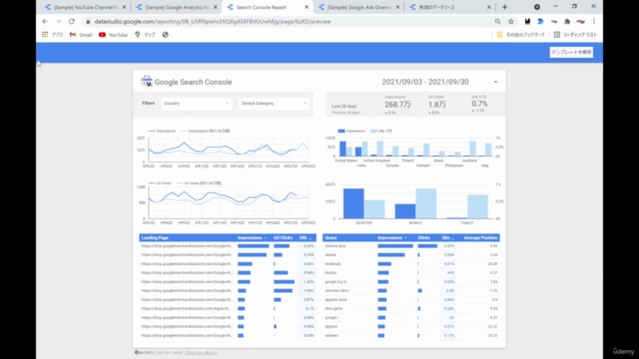
Task: Open a new browser tab with plus icon
Action: 504,7
